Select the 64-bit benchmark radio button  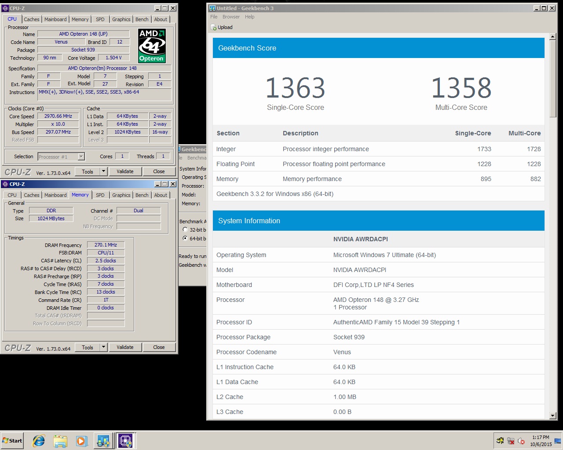coord(185,238)
